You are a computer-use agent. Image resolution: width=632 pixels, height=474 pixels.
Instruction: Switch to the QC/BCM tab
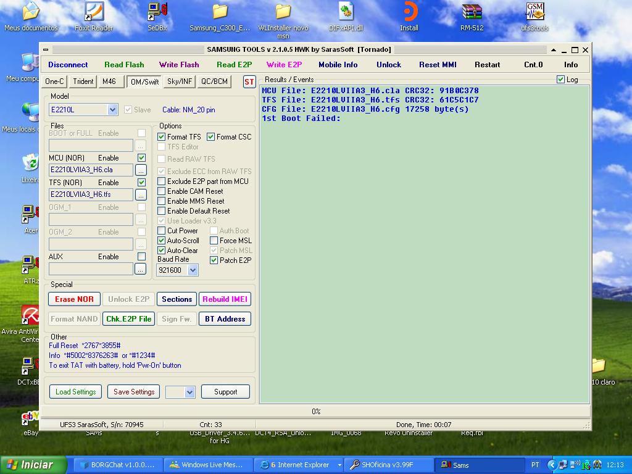click(214, 81)
